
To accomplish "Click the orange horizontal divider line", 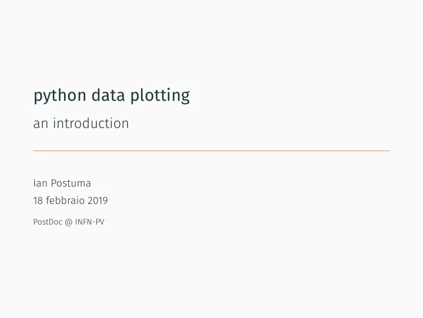I will 211,150.
